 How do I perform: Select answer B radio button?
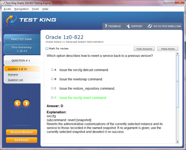52,79
